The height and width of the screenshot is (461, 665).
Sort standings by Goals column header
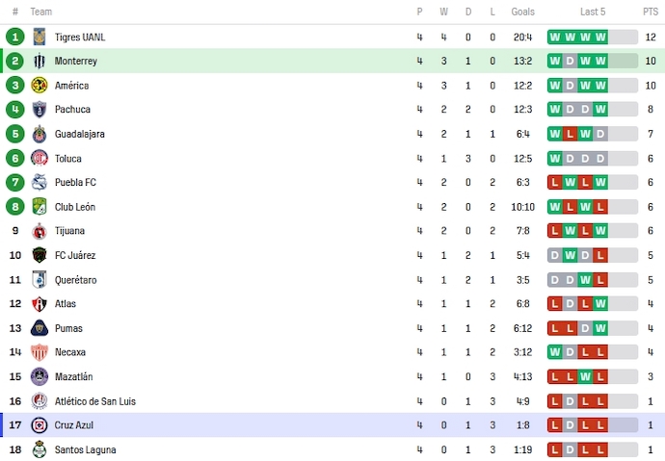point(523,12)
